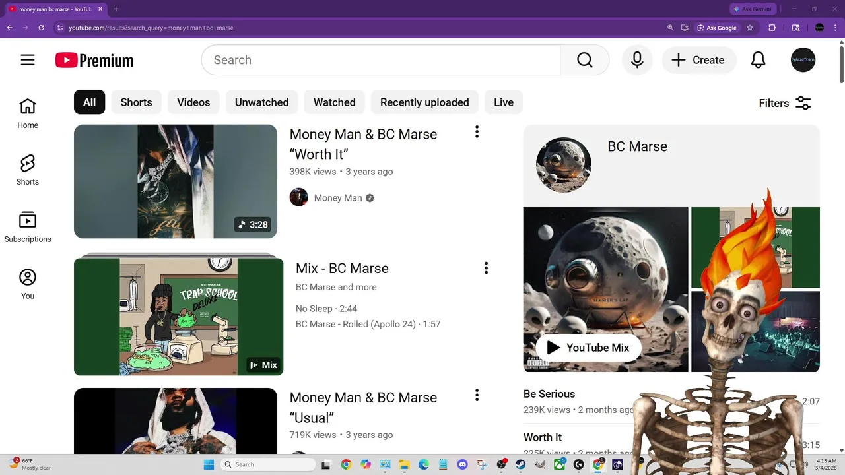This screenshot has height=475, width=845.
Task: Select the Shorts filter chip
Action: (136, 102)
